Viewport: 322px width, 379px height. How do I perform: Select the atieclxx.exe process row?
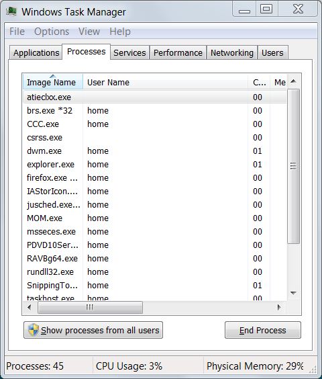(x=155, y=97)
